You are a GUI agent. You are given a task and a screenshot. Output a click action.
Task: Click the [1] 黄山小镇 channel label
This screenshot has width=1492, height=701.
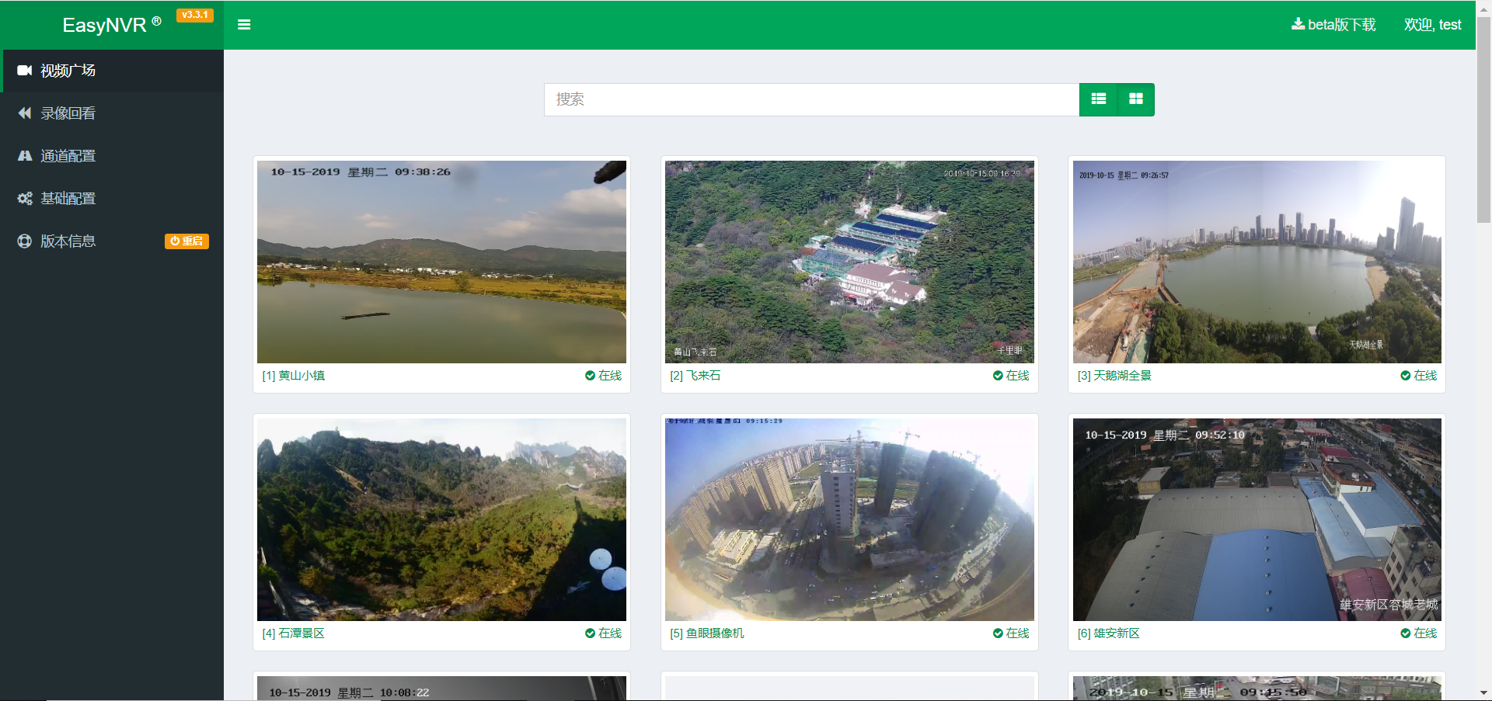tap(294, 376)
